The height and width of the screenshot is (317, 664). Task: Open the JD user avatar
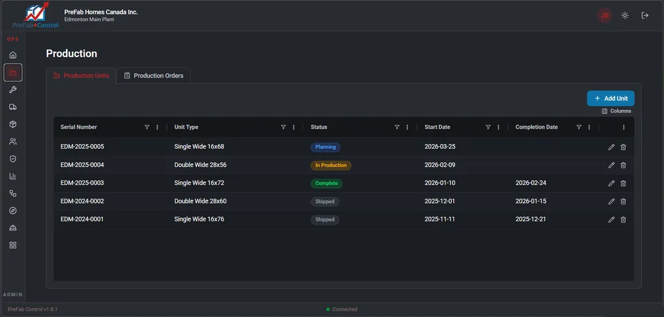pos(605,16)
